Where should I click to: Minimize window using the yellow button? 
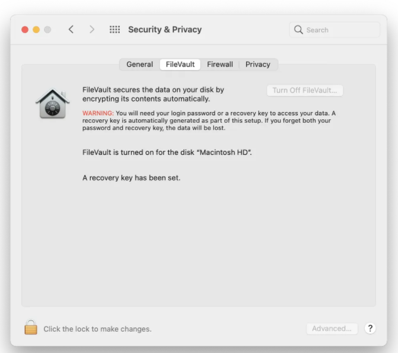(36, 30)
